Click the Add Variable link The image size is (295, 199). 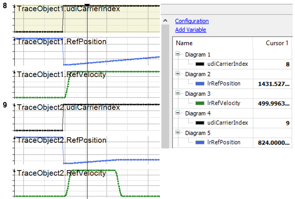(190, 30)
